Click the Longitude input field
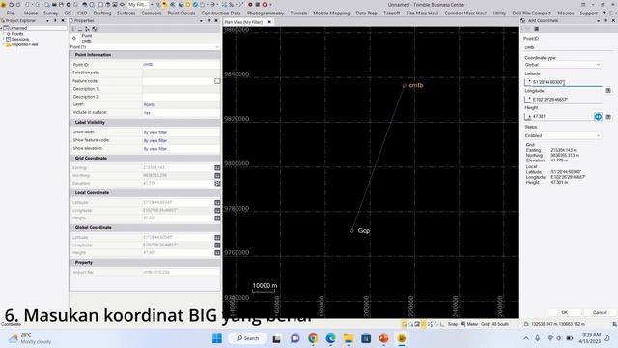Image resolution: width=618 pixels, height=348 pixels. 563,100
